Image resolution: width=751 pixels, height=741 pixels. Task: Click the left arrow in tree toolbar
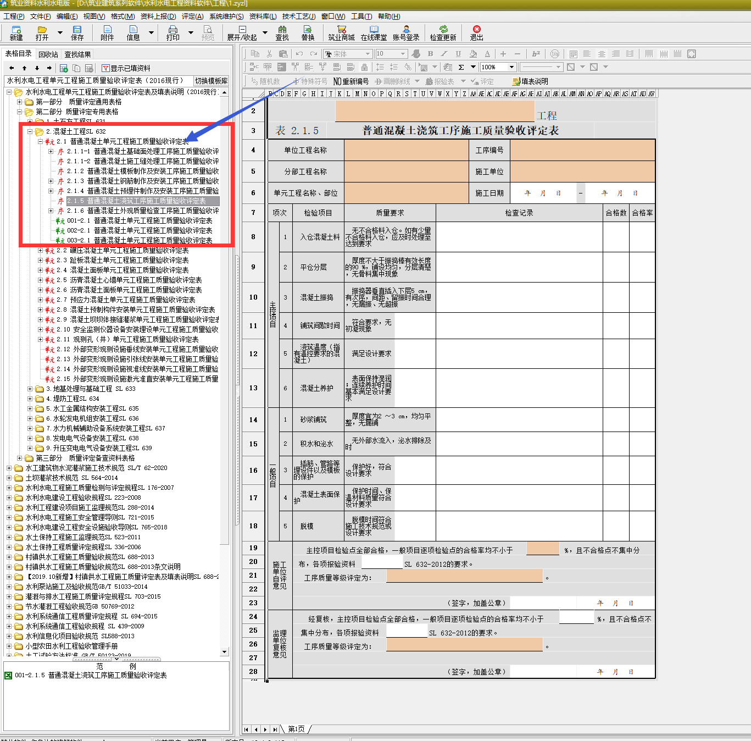click(12, 68)
